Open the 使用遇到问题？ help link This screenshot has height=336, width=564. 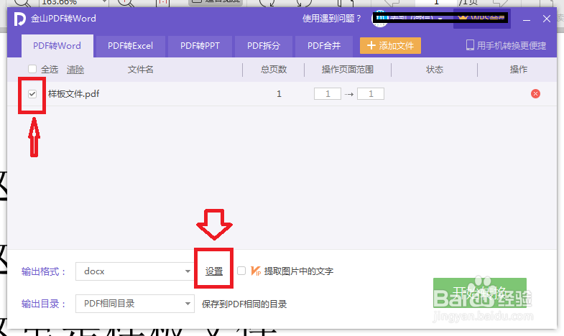(x=332, y=19)
